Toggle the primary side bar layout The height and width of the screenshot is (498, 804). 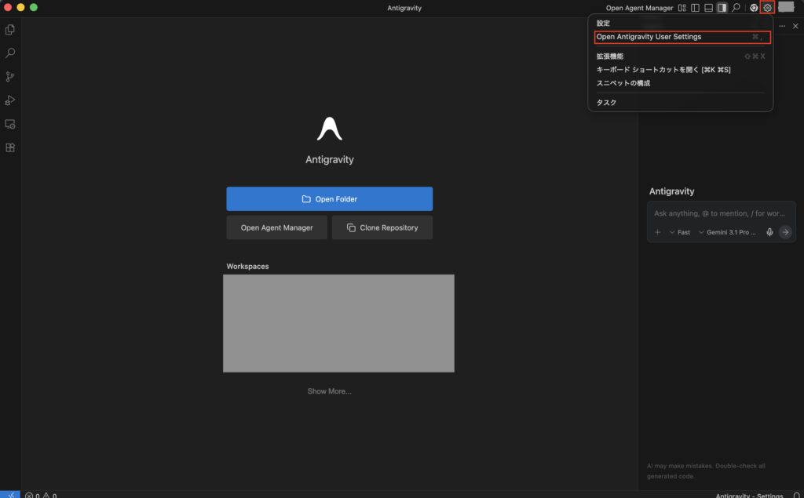coord(695,8)
